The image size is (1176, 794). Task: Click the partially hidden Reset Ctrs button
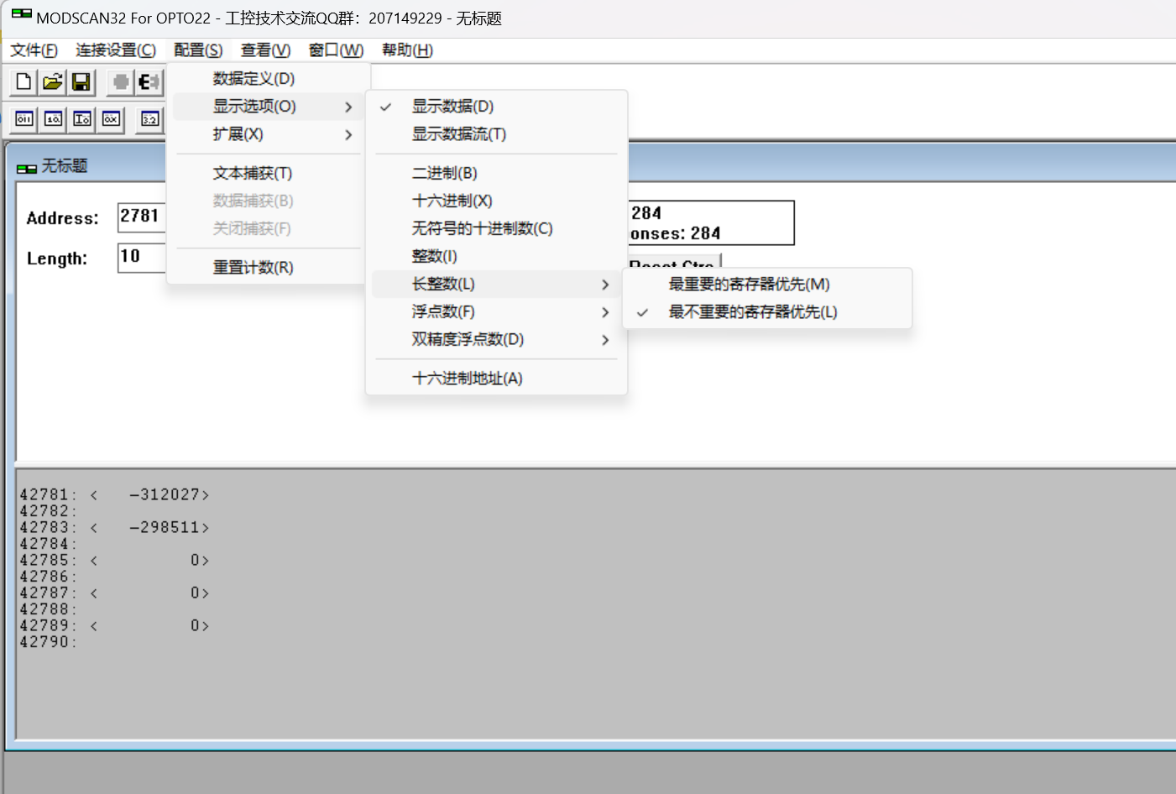tap(674, 261)
